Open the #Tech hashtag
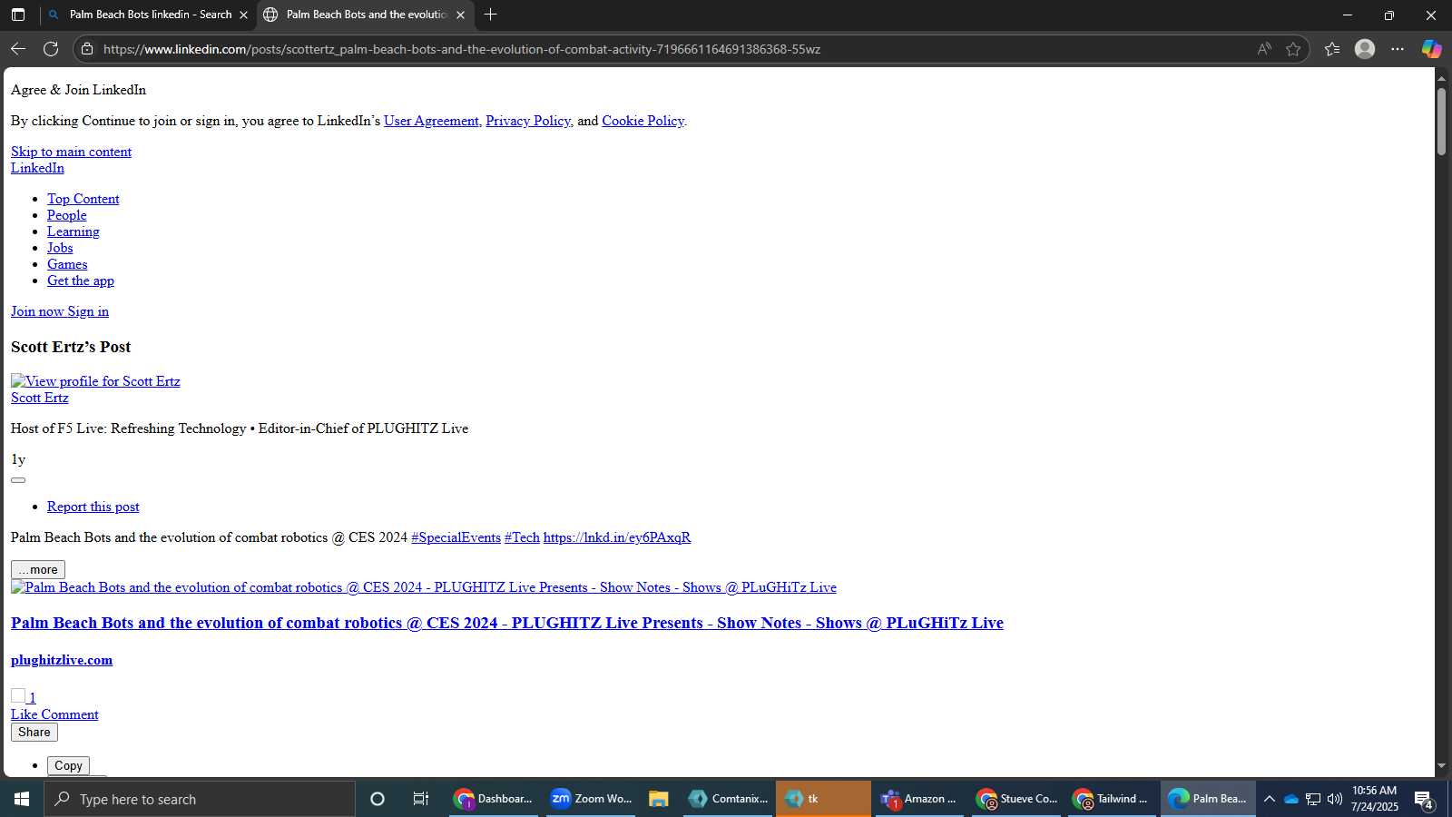 click(522, 537)
